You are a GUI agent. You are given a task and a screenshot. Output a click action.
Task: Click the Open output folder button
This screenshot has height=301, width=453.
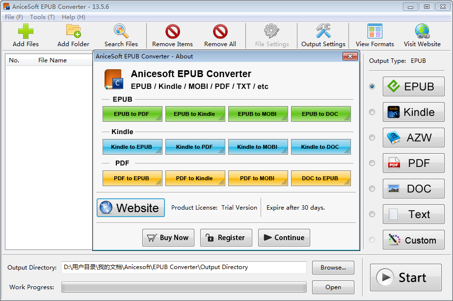tap(333, 287)
